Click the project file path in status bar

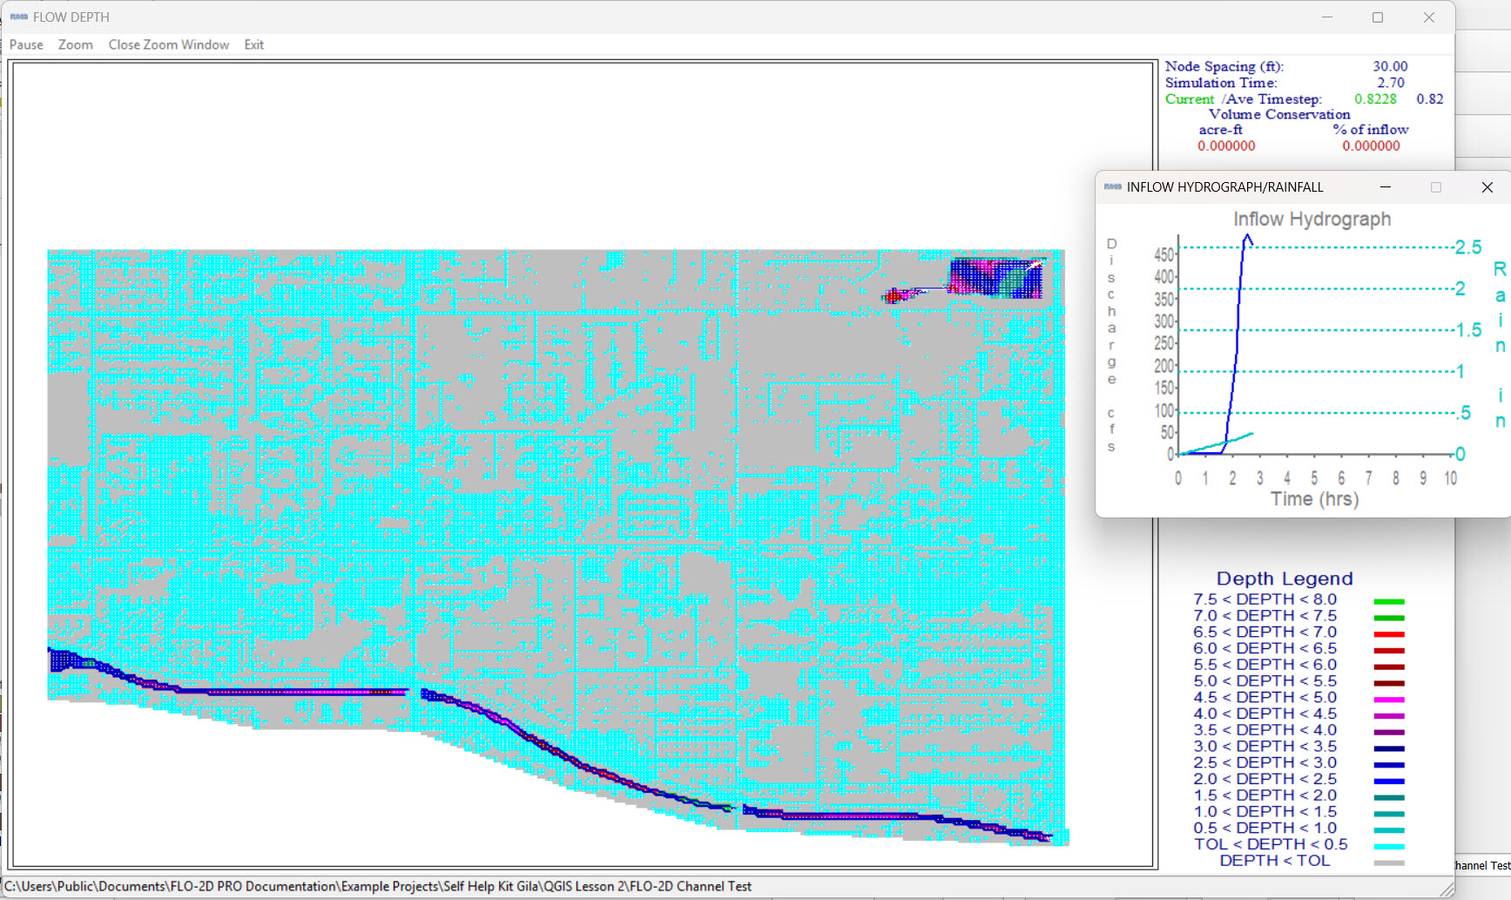coord(378,886)
